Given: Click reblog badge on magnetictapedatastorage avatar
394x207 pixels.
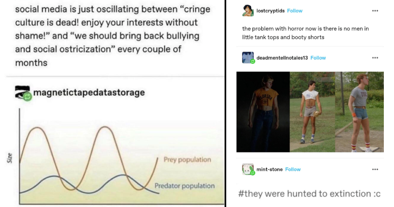Looking at the screenshot, I should click(28, 97).
